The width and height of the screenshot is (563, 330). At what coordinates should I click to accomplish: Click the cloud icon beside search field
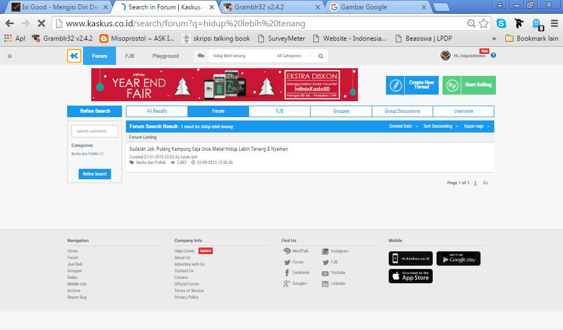(x=201, y=56)
